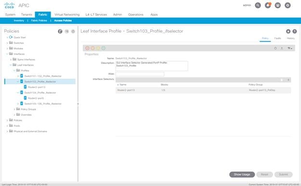Expand the Quick Start node
301x186 pixels.
(x=7, y=37)
